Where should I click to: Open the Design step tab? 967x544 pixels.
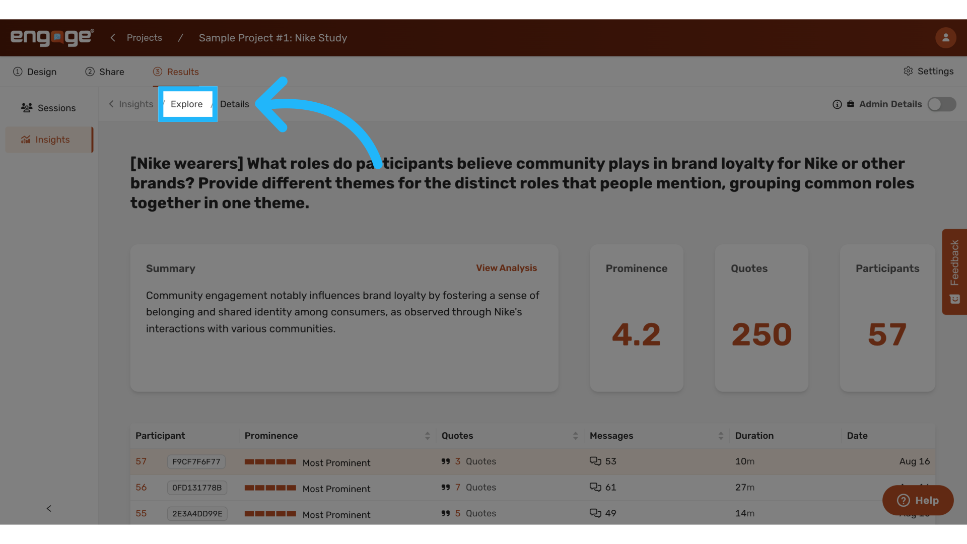[35, 72]
